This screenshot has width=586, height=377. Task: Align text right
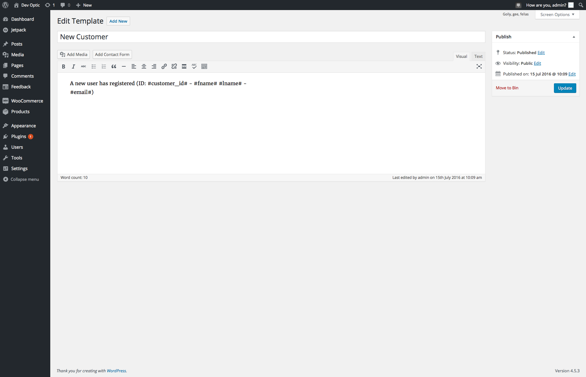tap(154, 66)
